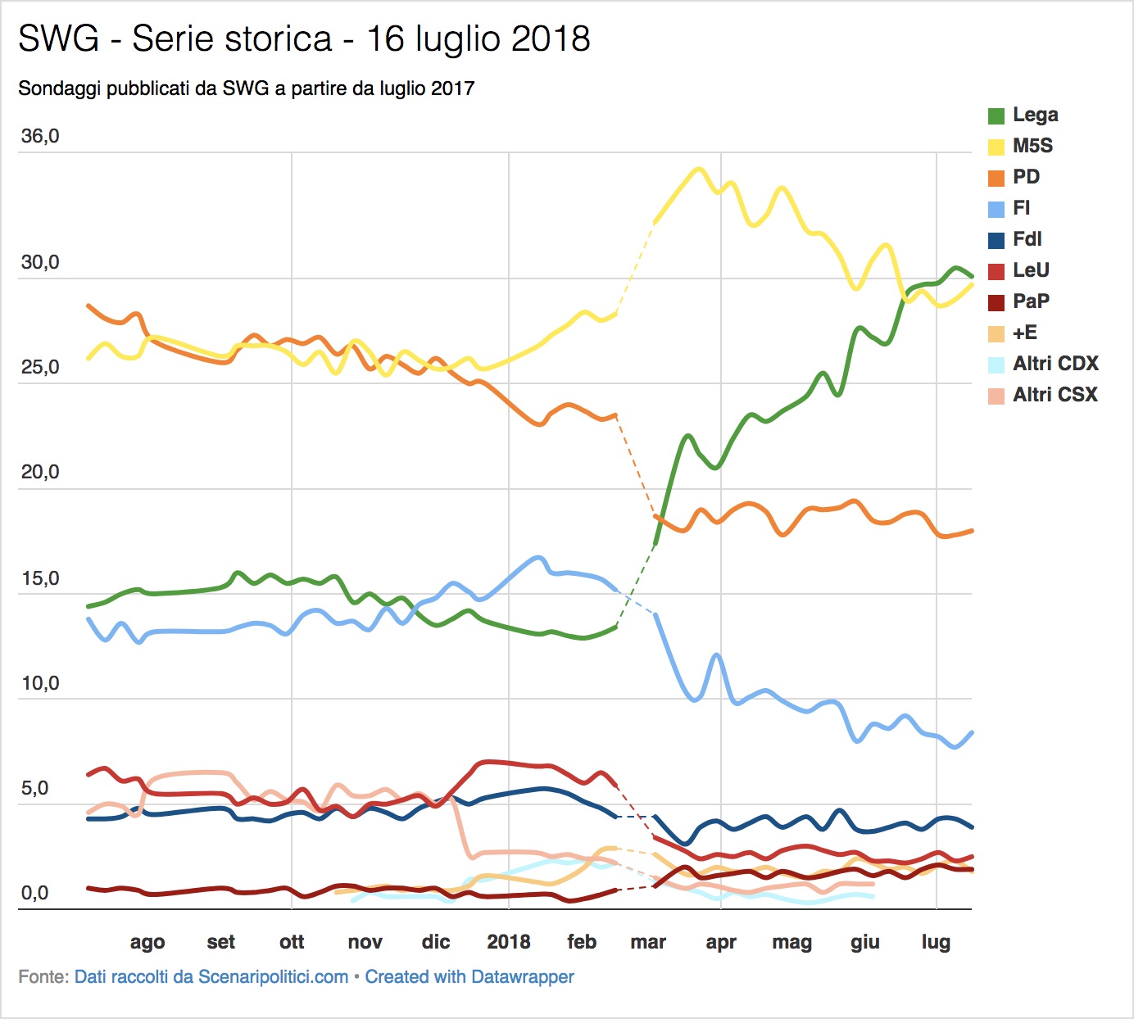Click the yellow M5S legend swatch

tap(996, 147)
